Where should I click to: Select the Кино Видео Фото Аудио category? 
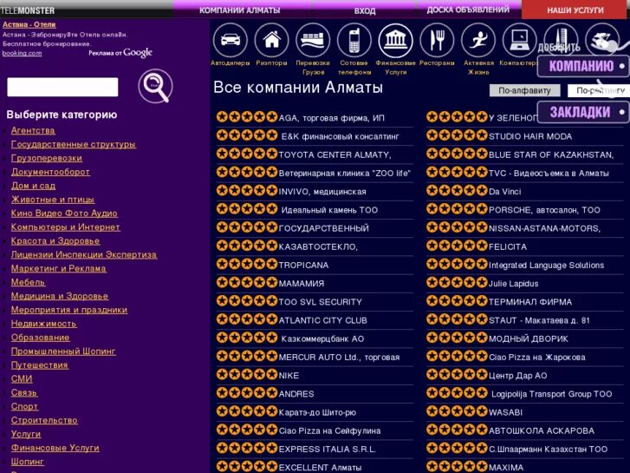64,214
